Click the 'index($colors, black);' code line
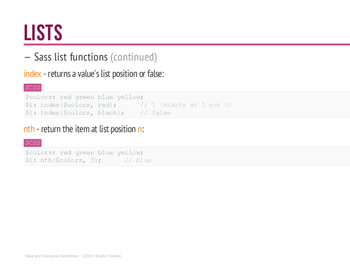 tap(75, 113)
